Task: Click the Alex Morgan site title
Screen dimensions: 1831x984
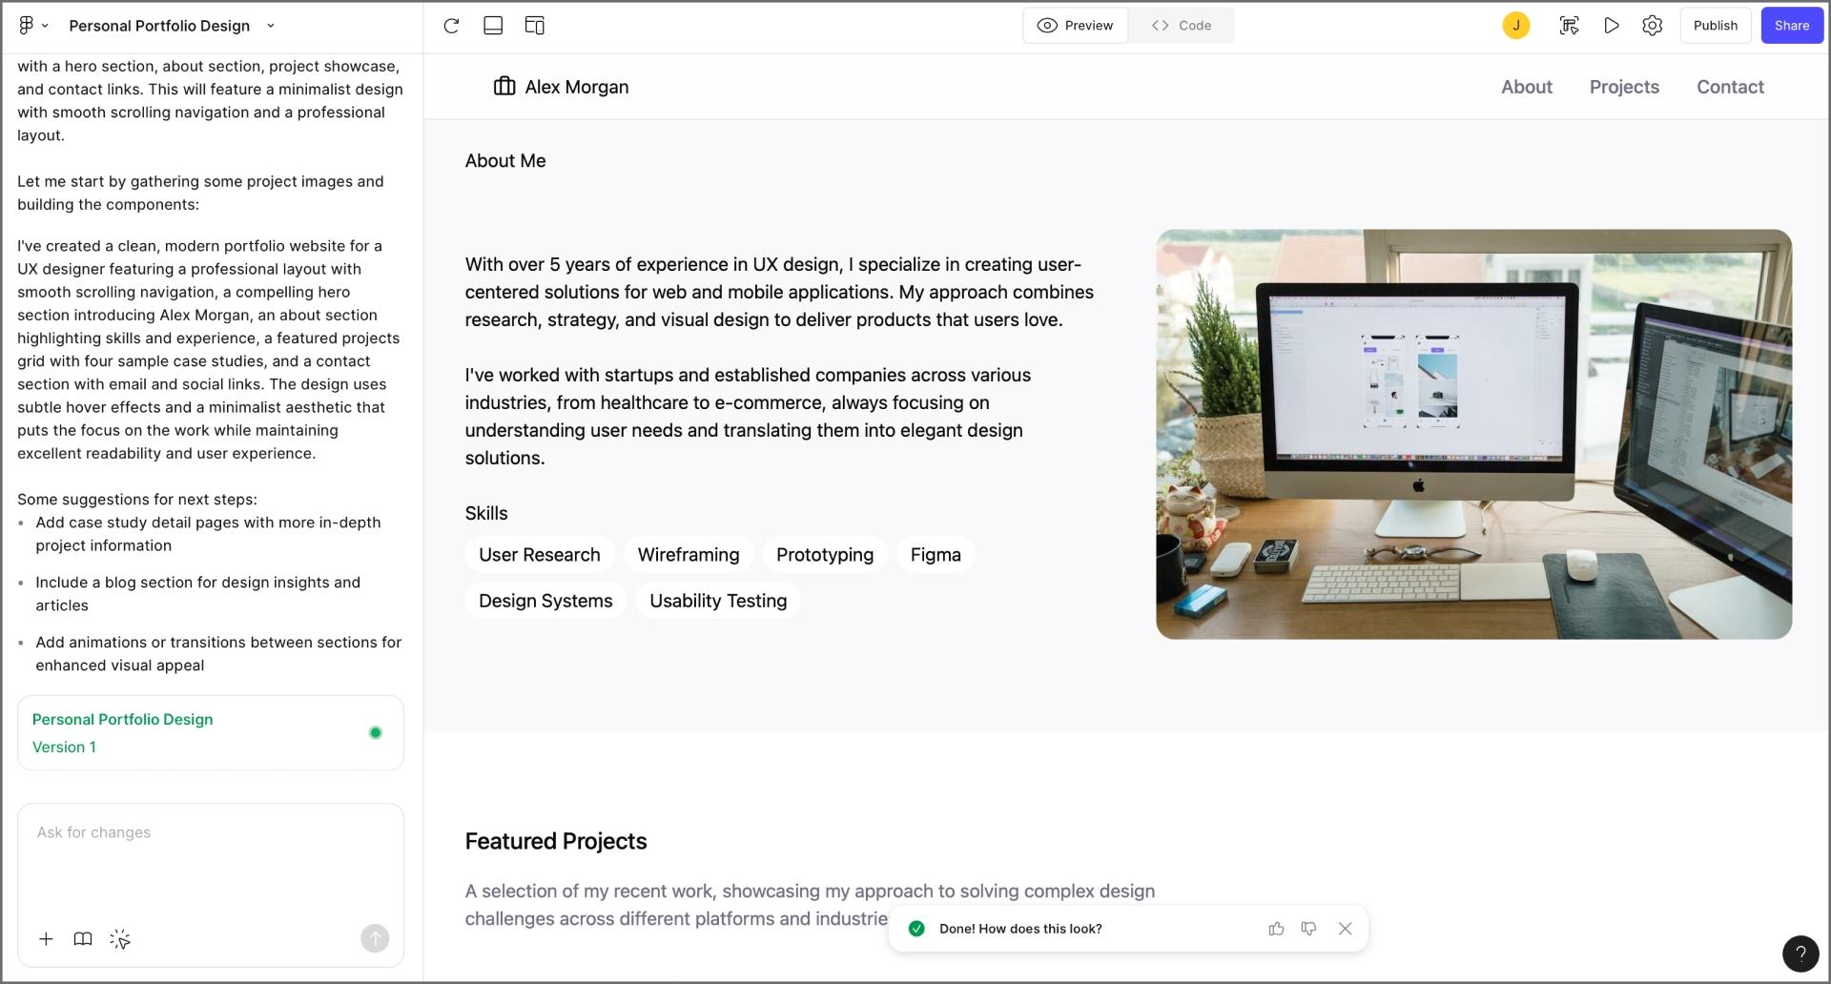Action: 576,87
